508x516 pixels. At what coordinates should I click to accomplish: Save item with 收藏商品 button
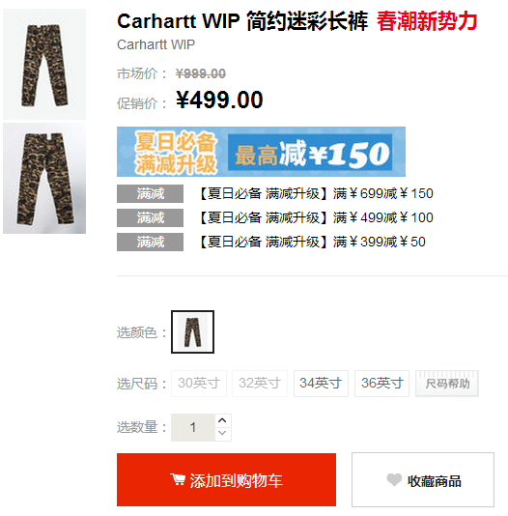pos(423,480)
